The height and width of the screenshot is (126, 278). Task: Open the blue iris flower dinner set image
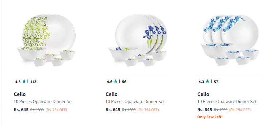point(138,40)
